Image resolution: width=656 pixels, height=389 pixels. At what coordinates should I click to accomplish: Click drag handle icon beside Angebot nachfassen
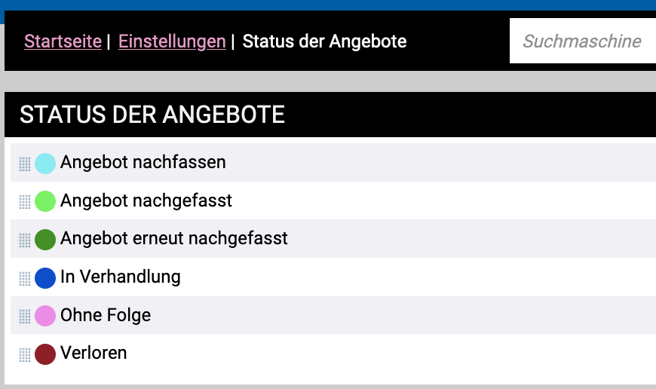point(24,164)
